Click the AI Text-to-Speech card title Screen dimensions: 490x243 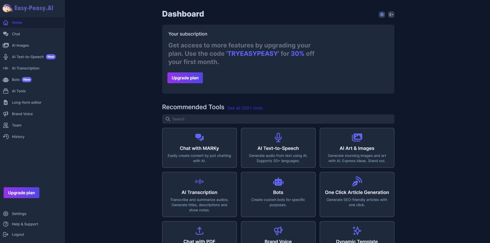click(x=278, y=148)
